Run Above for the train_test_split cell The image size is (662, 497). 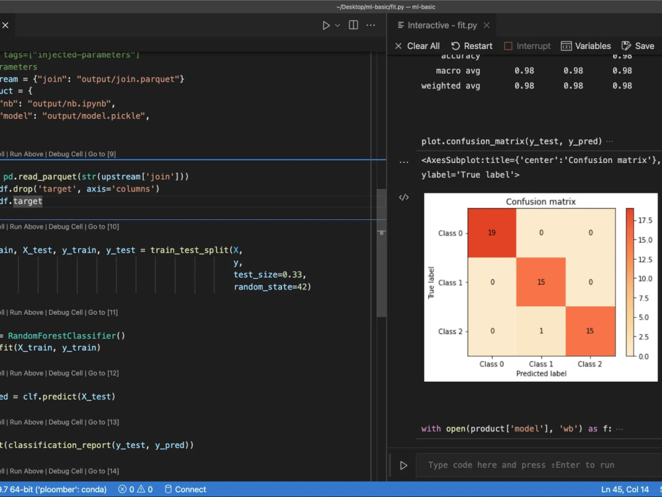[x=26, y=227]
